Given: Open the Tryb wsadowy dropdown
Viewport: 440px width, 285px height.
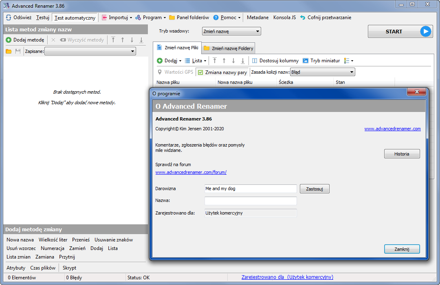Looking at the screenshot, I should point(231,31).
